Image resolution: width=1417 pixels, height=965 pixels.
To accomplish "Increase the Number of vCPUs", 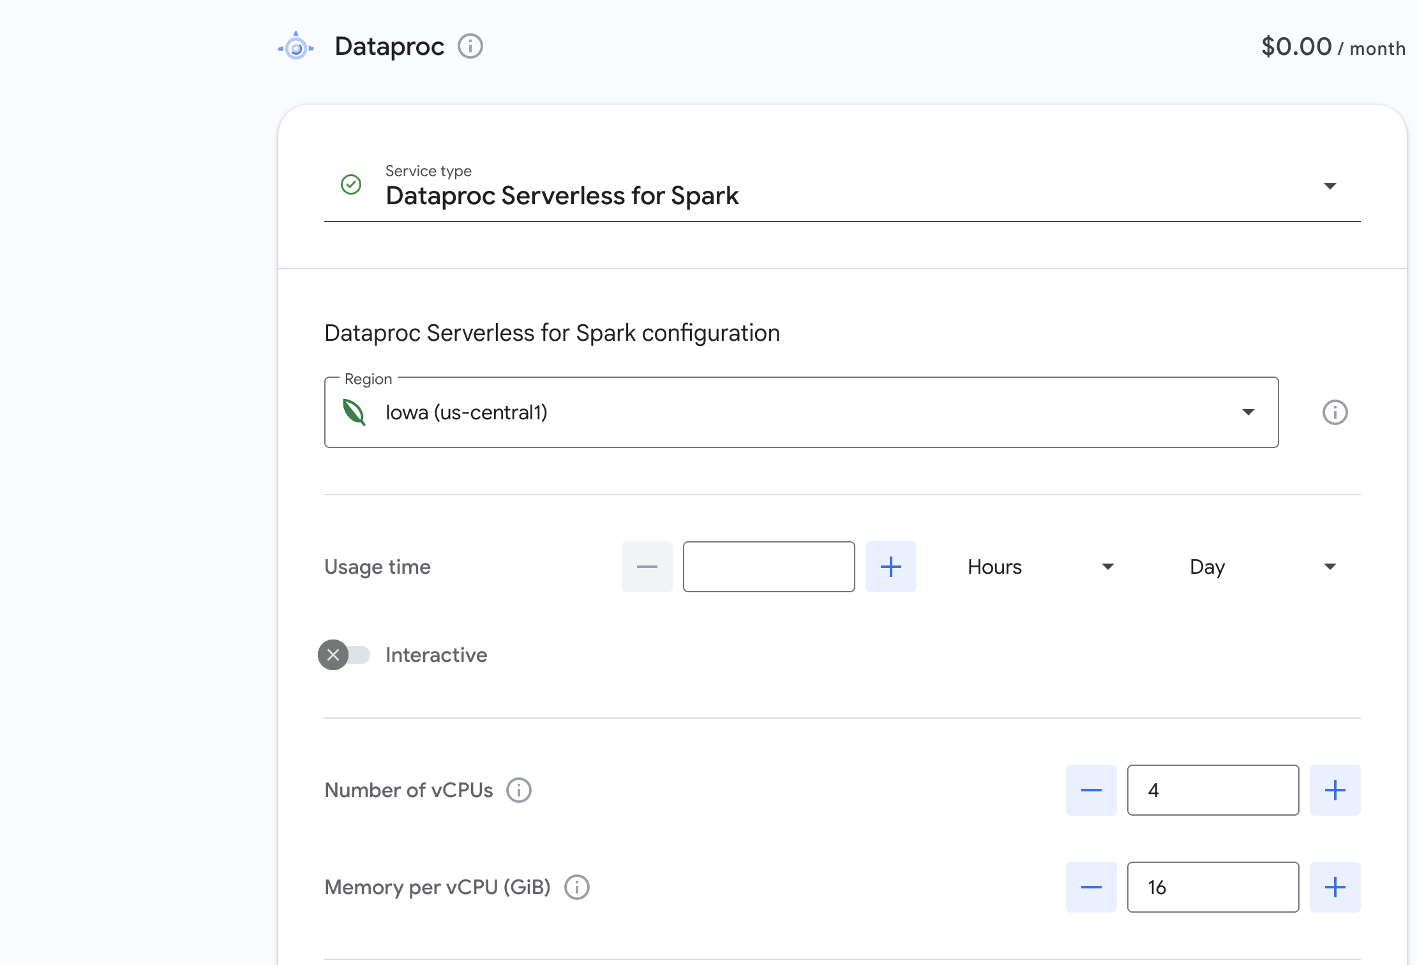I will click(1335, 790).
